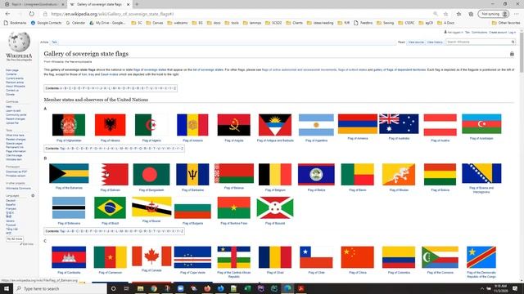The height and width of the screenshot is (294, 524).
Task: Open the Flag of Canada thumbnail
Action: [151, 256]
